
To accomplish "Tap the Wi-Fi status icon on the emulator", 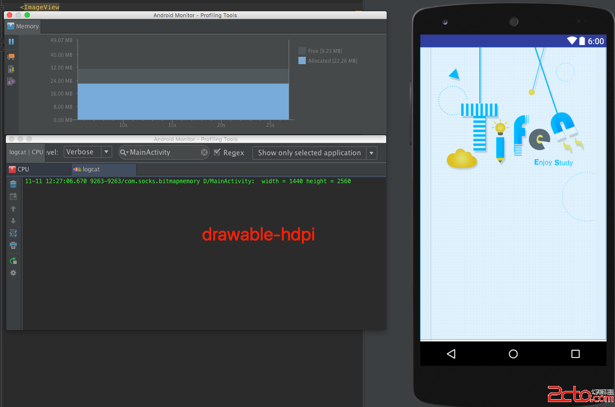I will 572,41.
